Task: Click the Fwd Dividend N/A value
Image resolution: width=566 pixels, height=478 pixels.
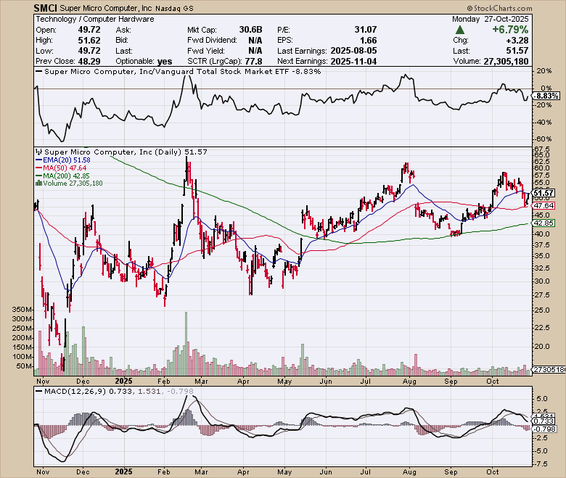Action: click(255, 40)
